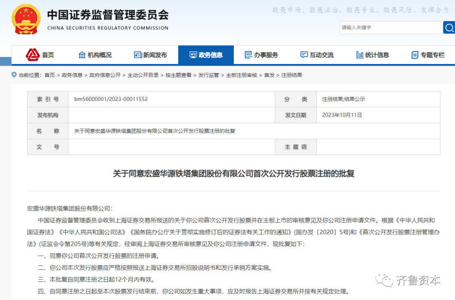Select the 政务信息 navigation tab
Image resolution: width=455 pixels, height=300 pixels.
point(206,55)
